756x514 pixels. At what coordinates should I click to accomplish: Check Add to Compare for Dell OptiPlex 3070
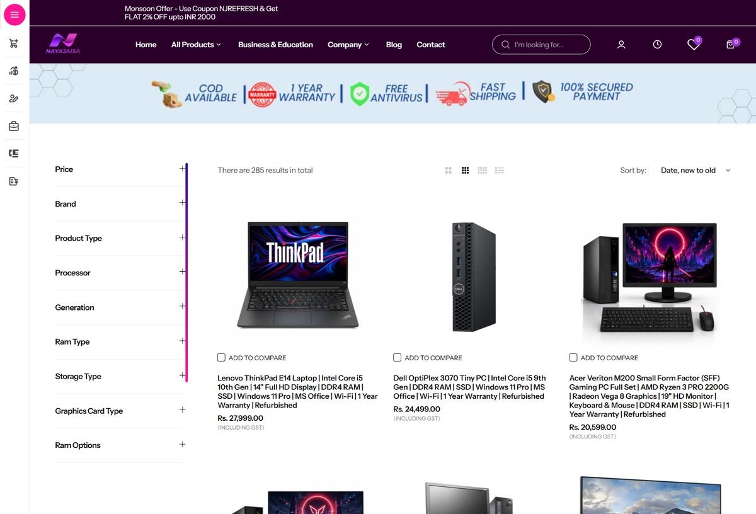398,357
